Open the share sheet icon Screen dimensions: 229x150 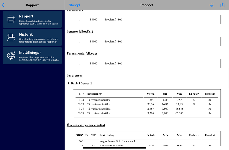tap(222, 5)
